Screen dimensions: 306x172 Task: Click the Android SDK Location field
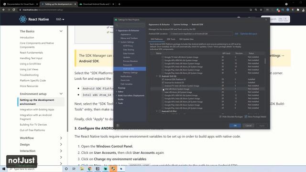coord(201,34)
